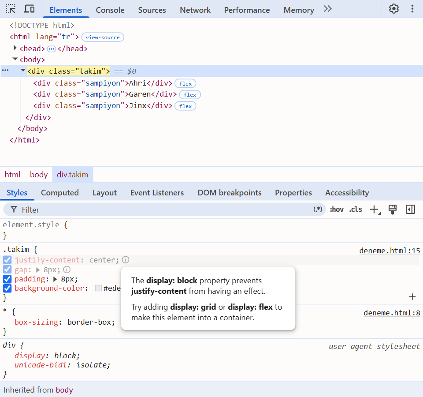Screen dimensions: 423x397
Task: Toggle rendering emulations paintbrush icon
Action: pyautogui.click(x=393, y=209)
